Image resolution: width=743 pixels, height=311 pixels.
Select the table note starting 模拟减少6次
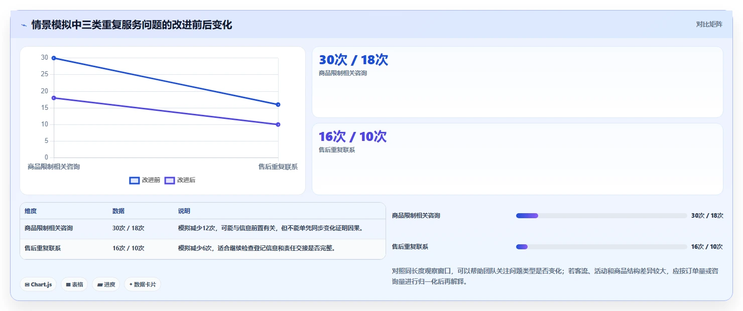click(257, 248)
